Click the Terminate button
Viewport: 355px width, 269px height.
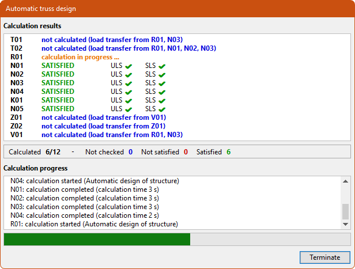[324, 257]
